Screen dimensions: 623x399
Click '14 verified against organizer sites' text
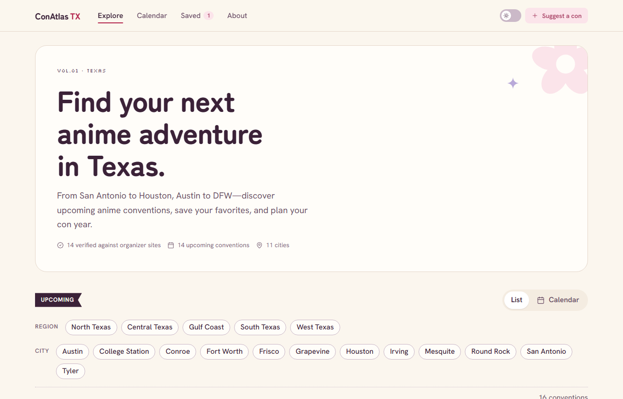coord(114,245)
